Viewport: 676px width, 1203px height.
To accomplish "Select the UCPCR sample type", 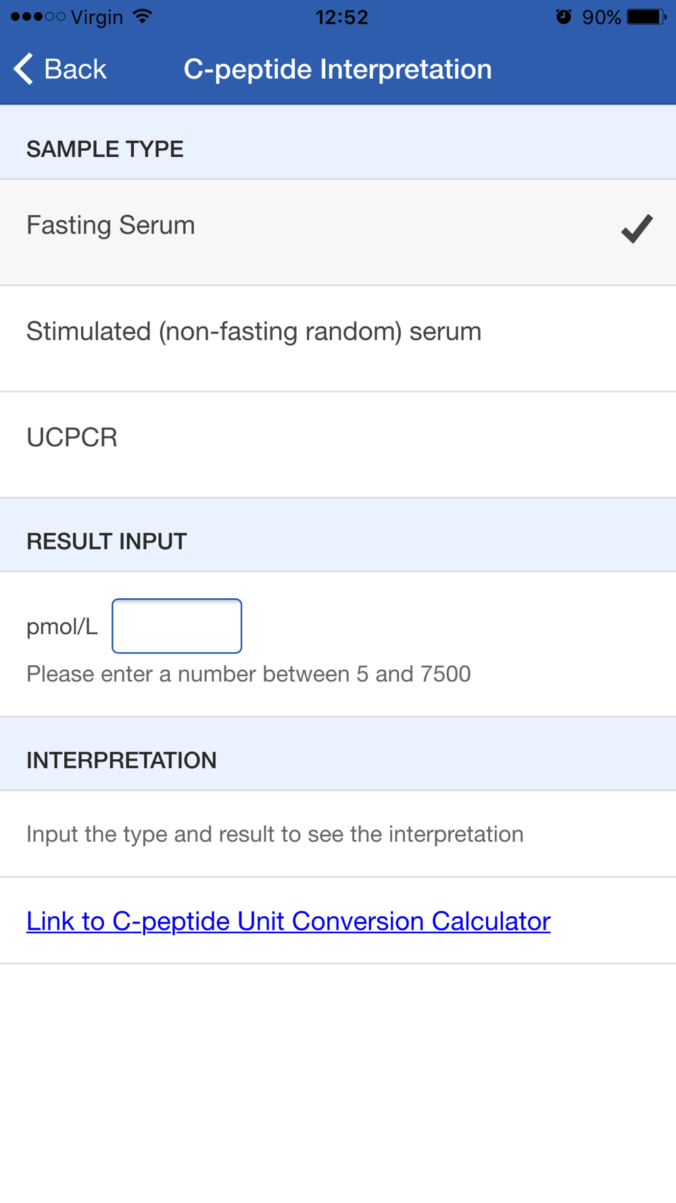I will click(338, 445).
